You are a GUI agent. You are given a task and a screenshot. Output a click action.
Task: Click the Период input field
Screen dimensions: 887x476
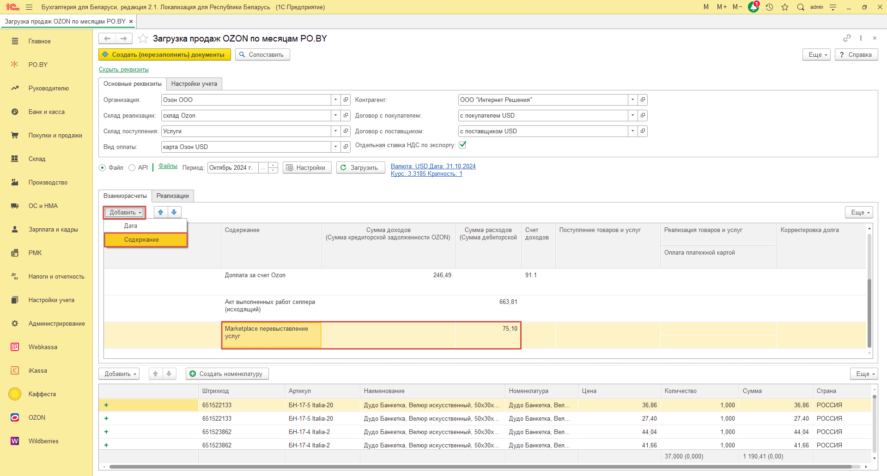pyautogui.click(x=233, y=167)
